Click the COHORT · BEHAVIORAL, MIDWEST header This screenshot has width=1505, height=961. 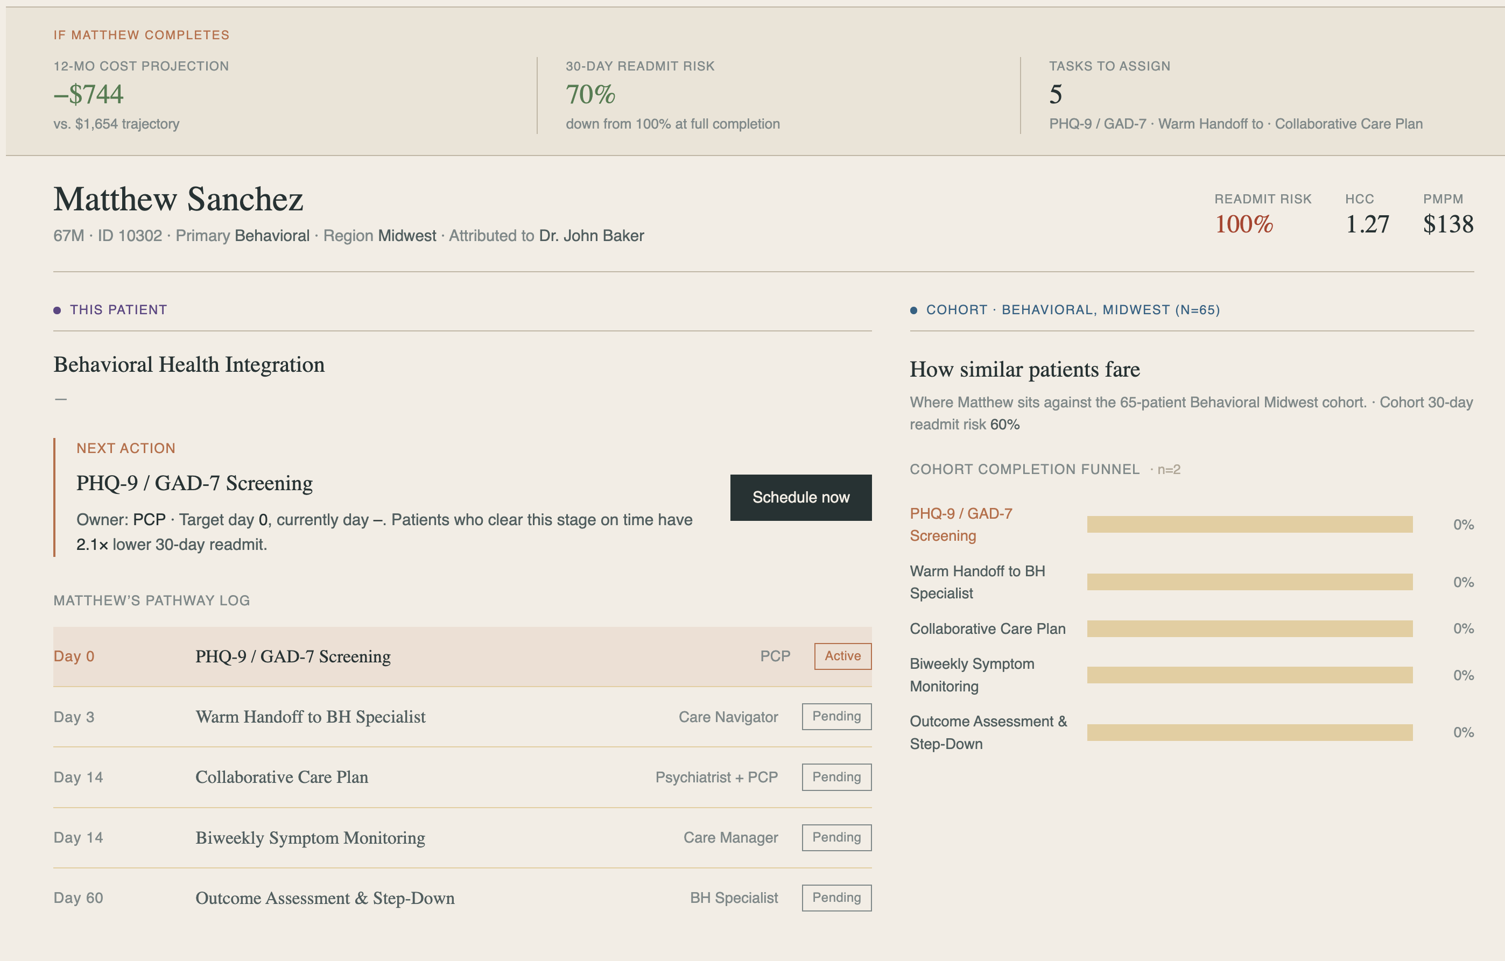coord(1072,310)
